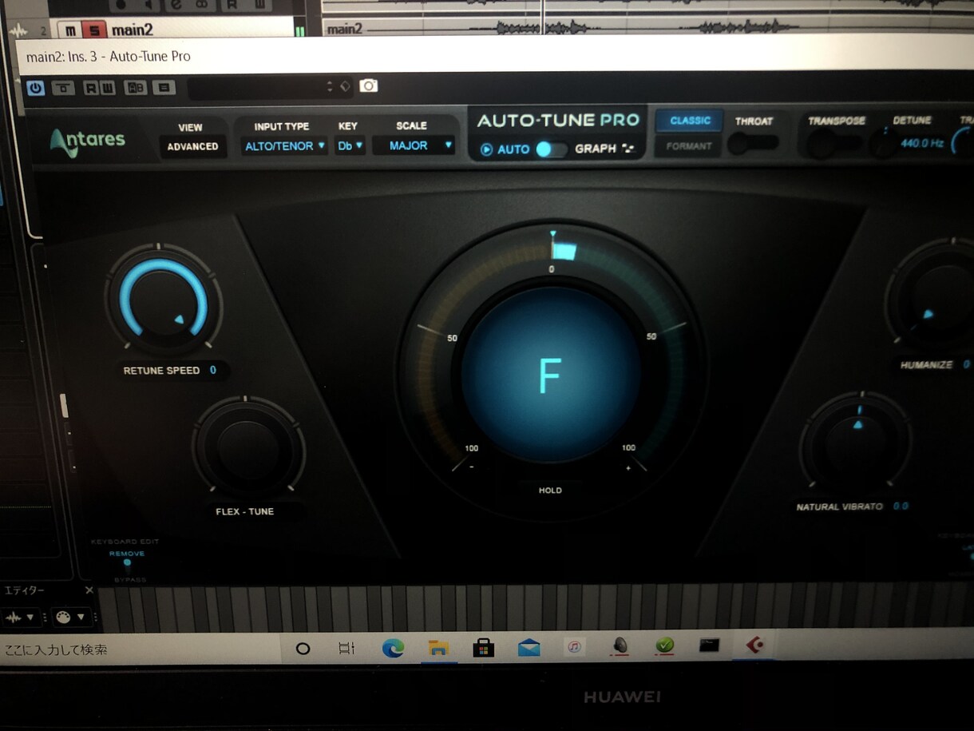Click the Windows search box ここに入力して検索

(x=140, y=650)
